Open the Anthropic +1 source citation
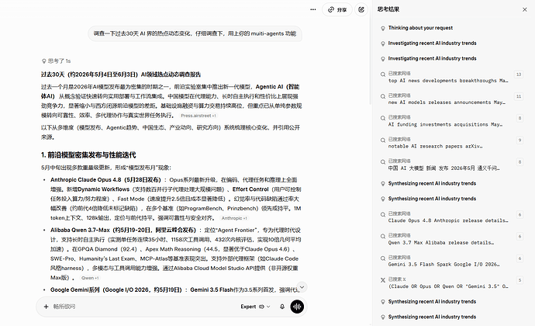The image size is (535, 326). 234,218
